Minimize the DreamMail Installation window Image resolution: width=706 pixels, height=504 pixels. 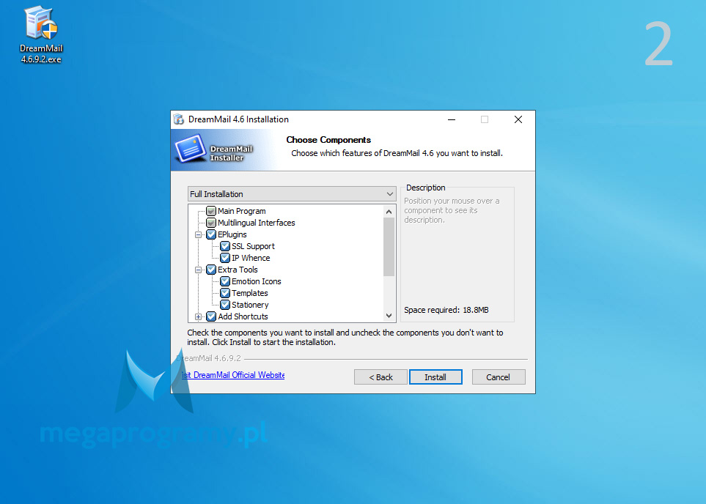pyautogui.click(x=452, y=119)
